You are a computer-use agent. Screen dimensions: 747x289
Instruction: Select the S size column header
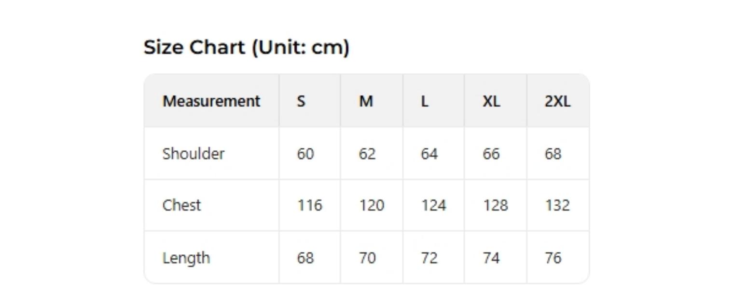coord(301,101)
